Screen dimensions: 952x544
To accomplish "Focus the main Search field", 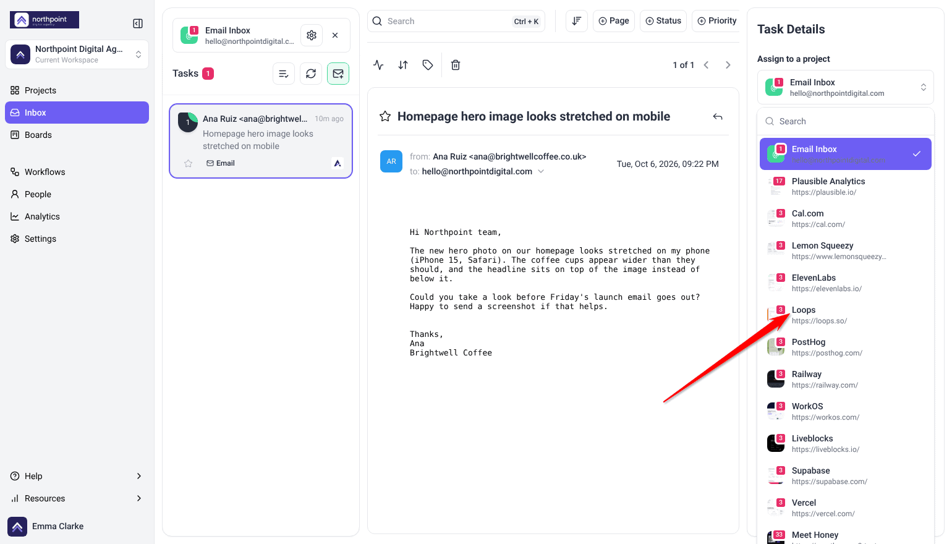I will (456, 21).
